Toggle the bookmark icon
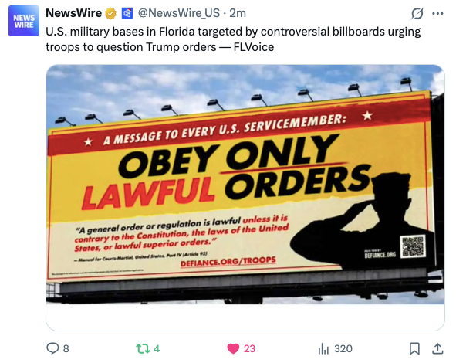The height and width of the screenshot is (363, 456). point(414,348)
